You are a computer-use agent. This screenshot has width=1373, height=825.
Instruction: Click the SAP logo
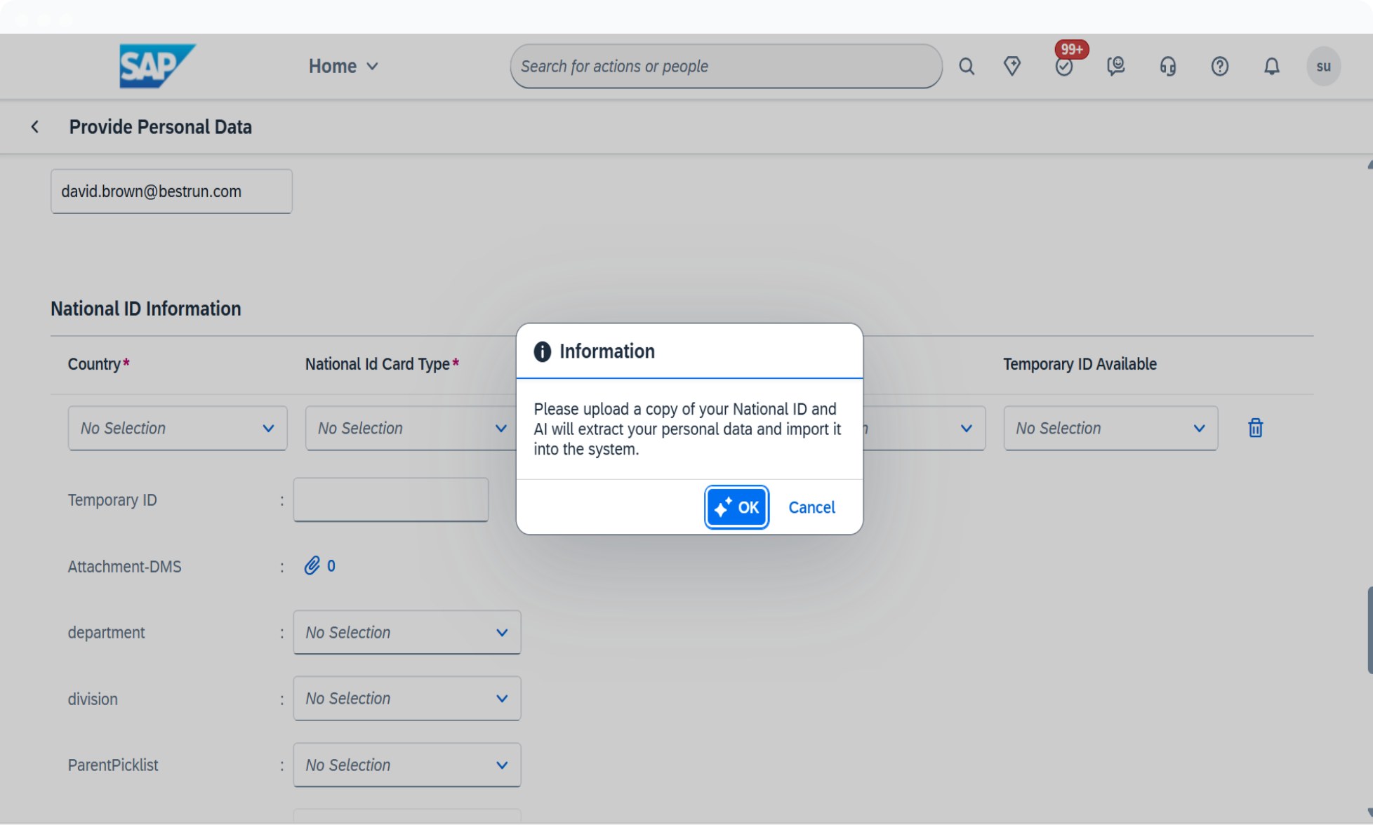click(157, 66)
